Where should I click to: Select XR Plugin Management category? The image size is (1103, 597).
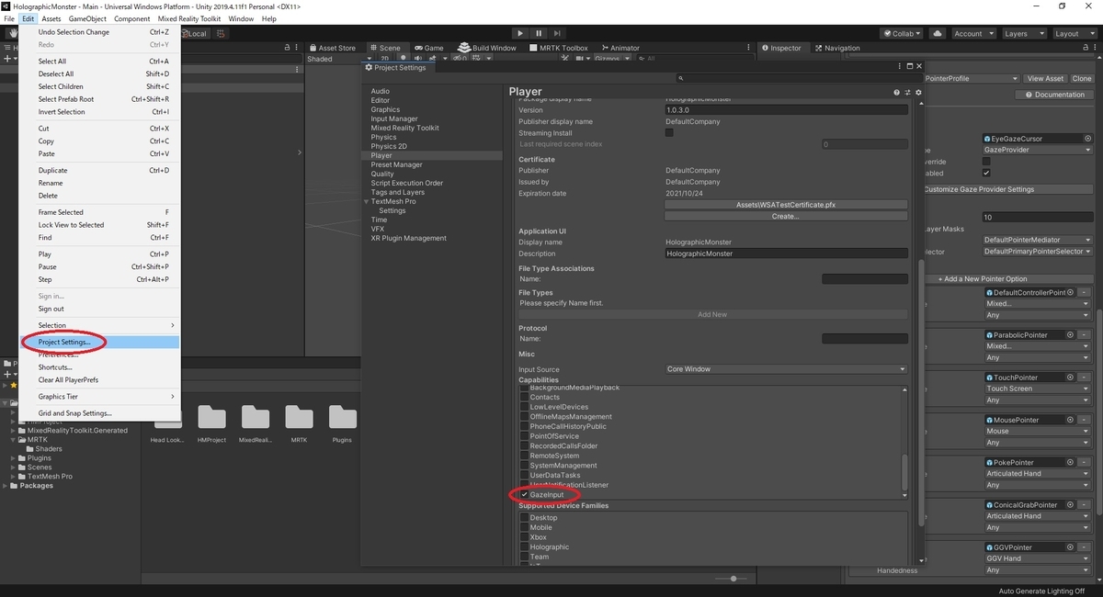409,238
